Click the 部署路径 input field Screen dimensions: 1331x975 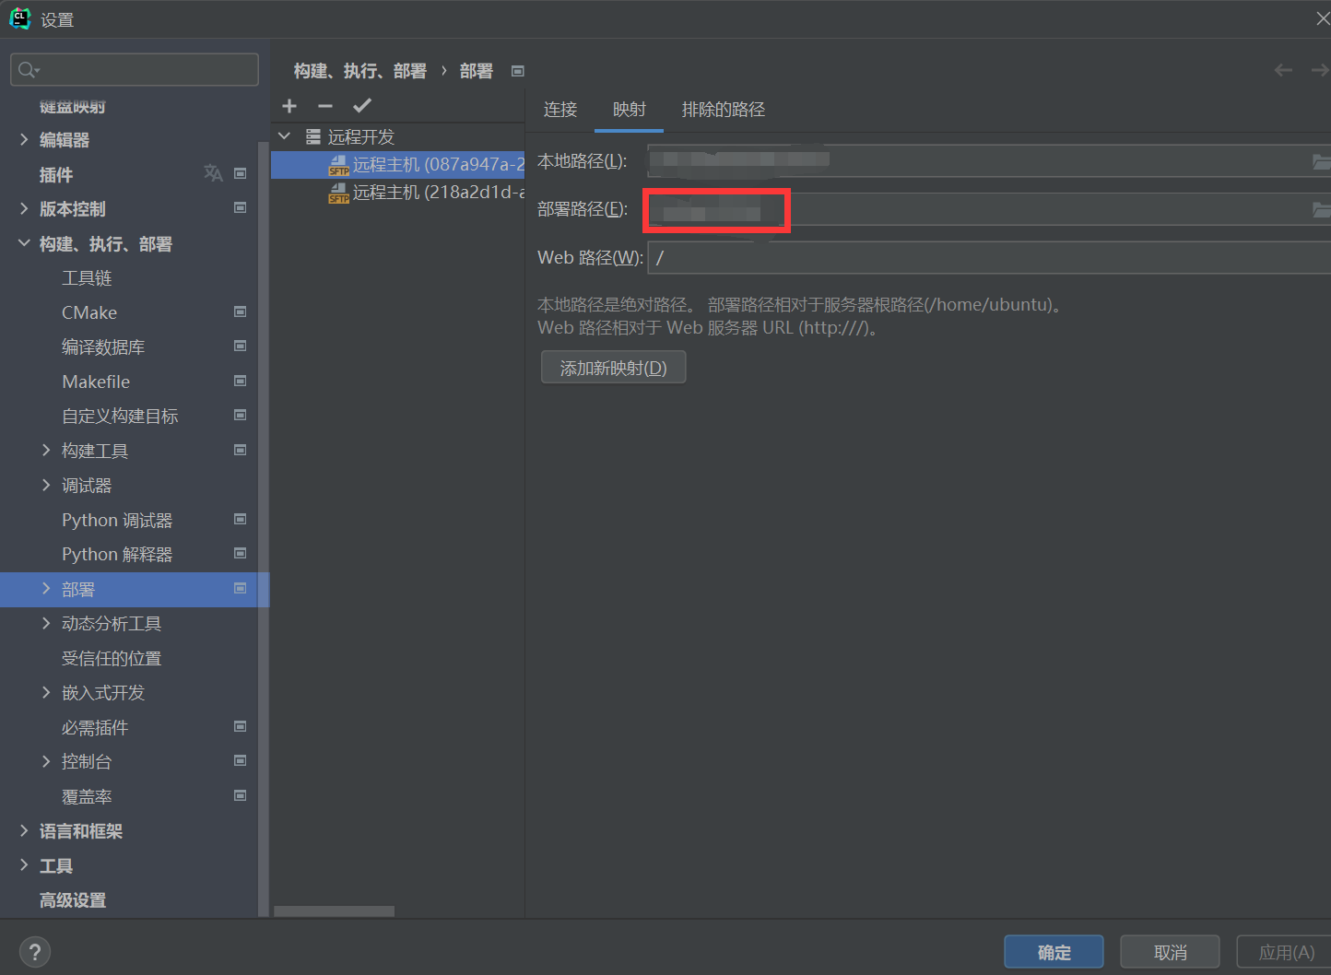989,210
